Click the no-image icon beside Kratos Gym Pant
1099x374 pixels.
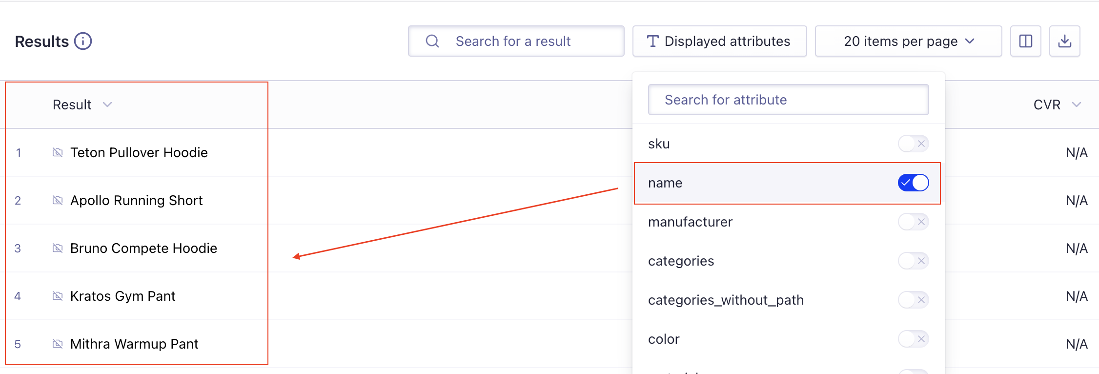pyautogui.click(x=58, y=296)
